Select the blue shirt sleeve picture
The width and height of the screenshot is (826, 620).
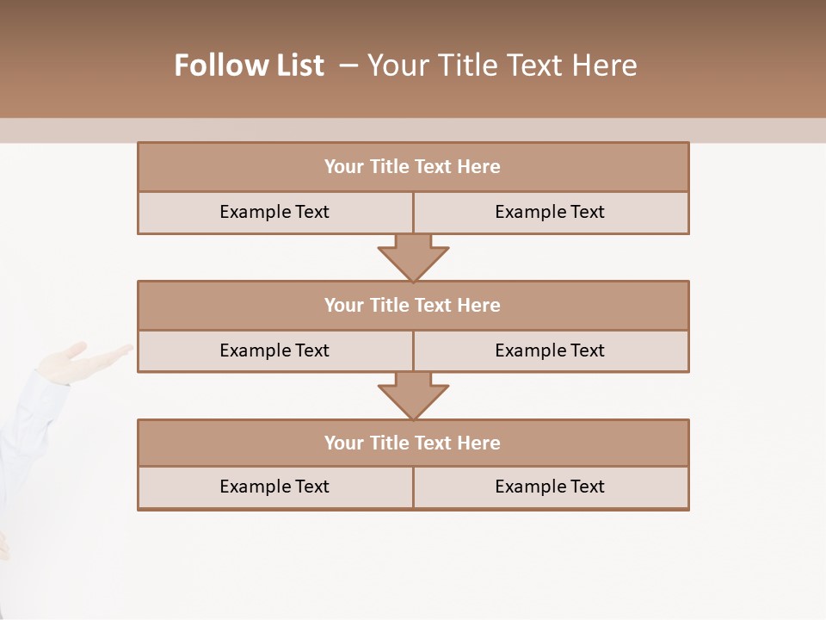26,431
